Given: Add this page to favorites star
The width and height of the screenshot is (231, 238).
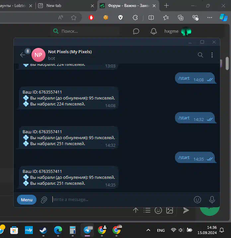Looking at the screenshot, I should coord(74,18).
